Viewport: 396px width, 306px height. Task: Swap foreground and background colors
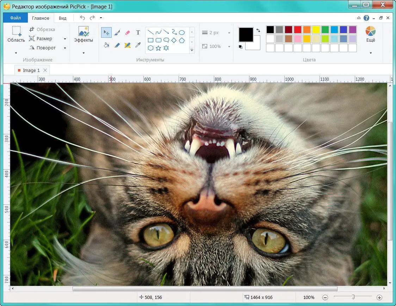(x=258, y=30)
